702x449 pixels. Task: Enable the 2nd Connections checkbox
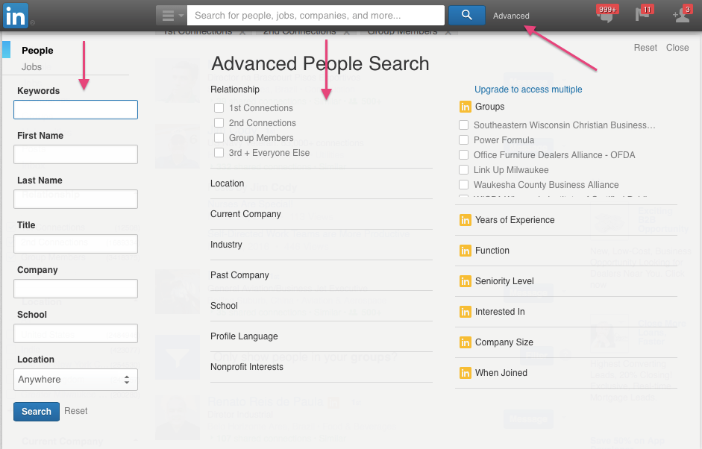click(x=219, y=123)
